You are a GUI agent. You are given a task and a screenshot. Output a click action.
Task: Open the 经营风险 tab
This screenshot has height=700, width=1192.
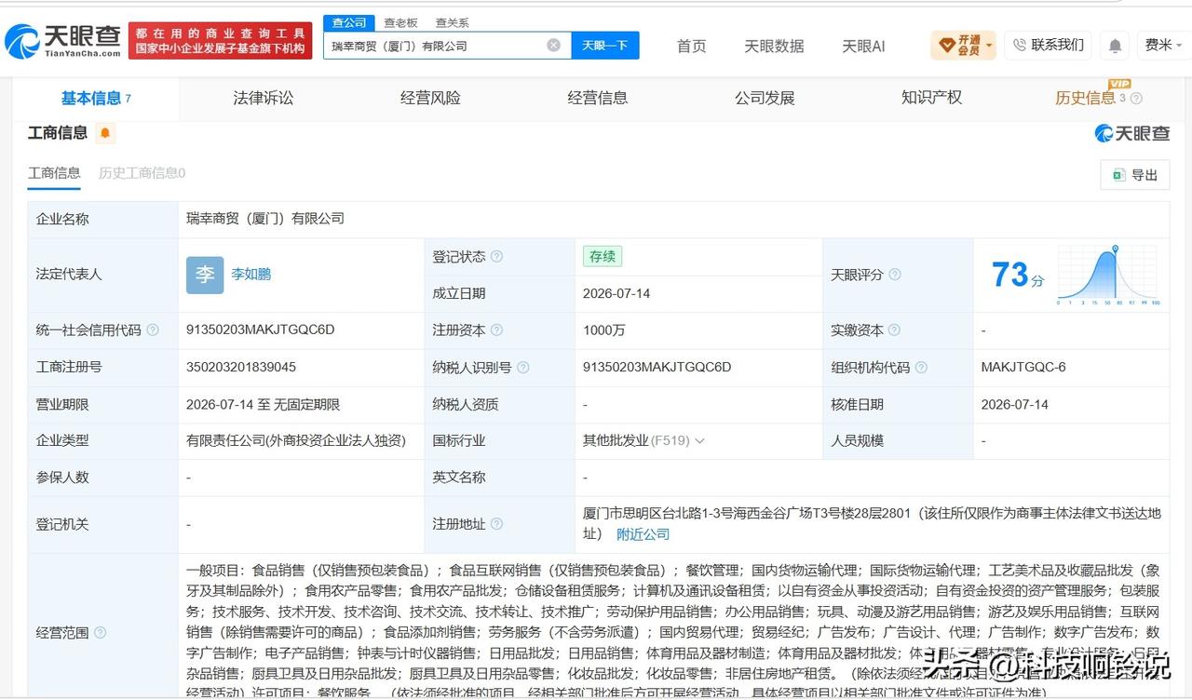pyautogui.click(x=430, y=98)
